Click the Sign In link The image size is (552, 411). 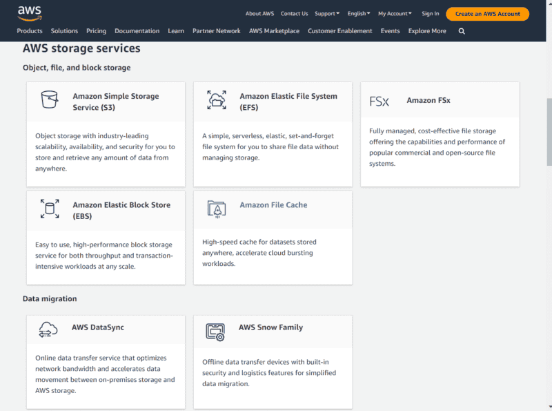pos(430,13)
